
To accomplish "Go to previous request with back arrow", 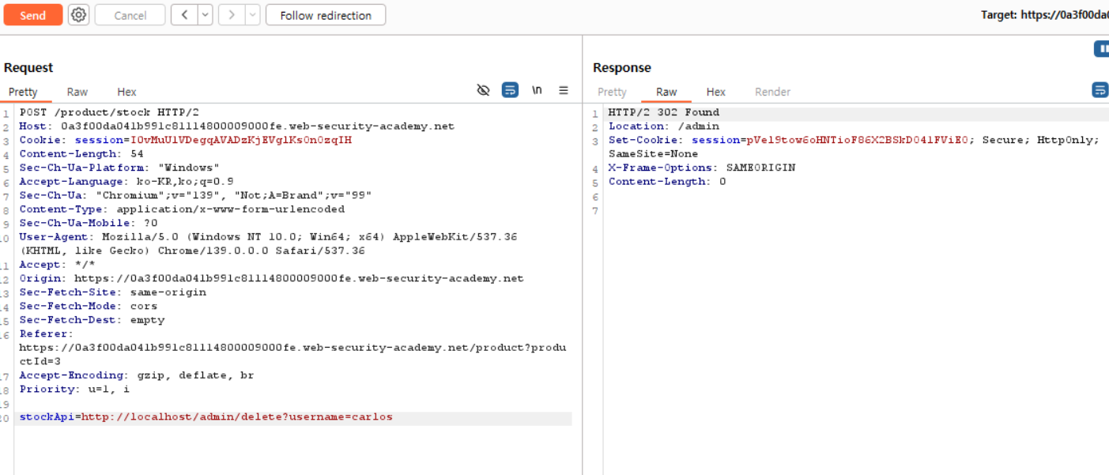I will click(184, 15).
